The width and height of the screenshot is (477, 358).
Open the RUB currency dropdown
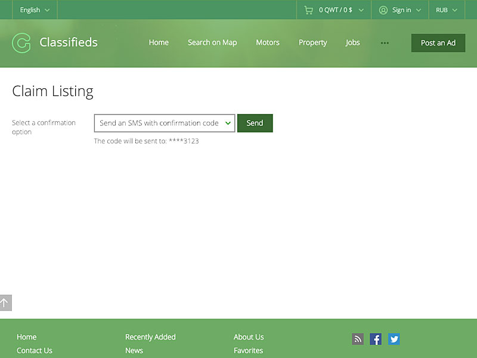(x=446, y=10)
